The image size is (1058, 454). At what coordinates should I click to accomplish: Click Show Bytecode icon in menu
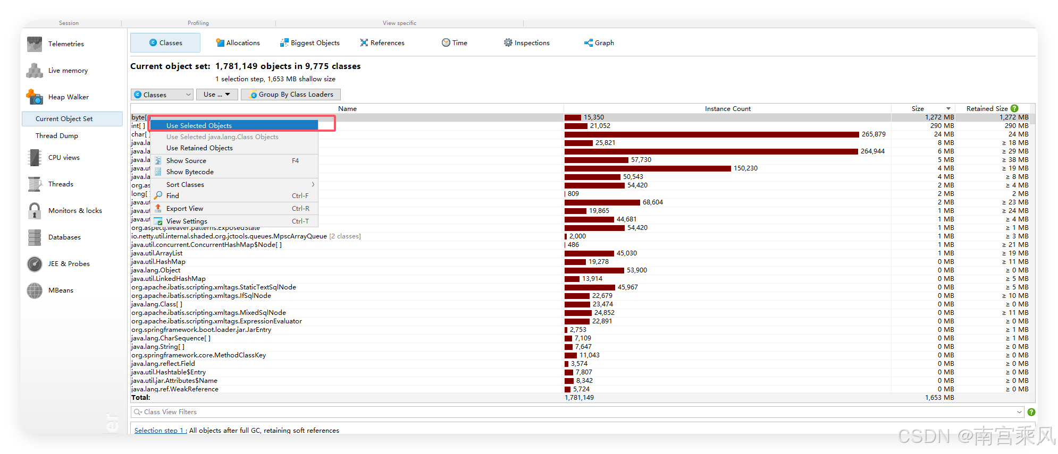(158, 172)
